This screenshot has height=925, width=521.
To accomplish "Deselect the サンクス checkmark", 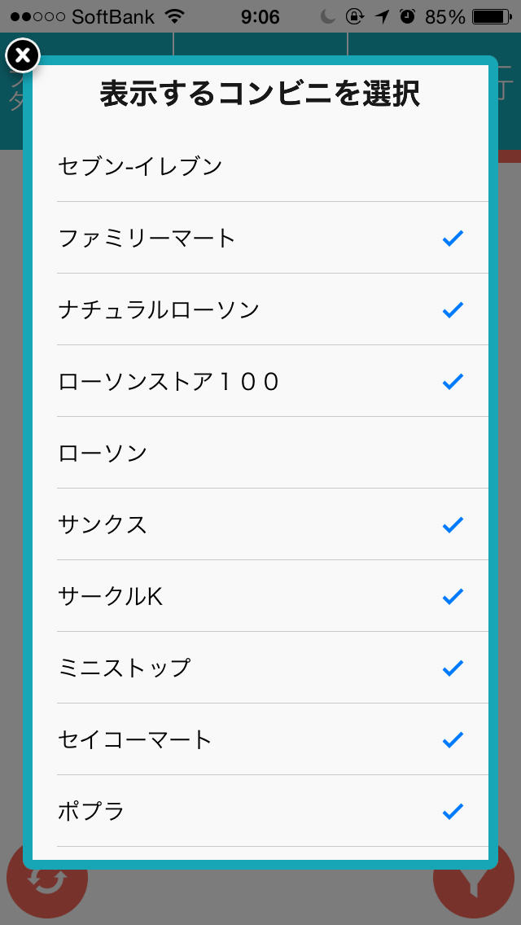I will (453, 524).
